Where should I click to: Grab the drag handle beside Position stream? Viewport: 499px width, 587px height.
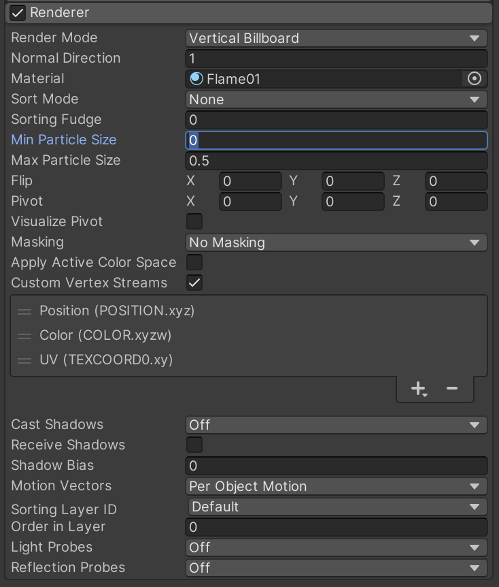pos(24,311)
